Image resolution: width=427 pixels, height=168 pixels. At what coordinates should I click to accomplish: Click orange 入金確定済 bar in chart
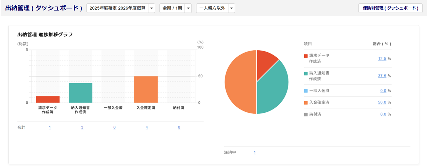tap(146, 89)
